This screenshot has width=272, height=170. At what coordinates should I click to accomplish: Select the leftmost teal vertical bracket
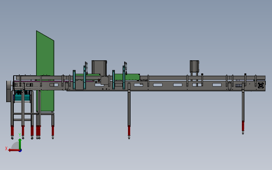(74, 80)
